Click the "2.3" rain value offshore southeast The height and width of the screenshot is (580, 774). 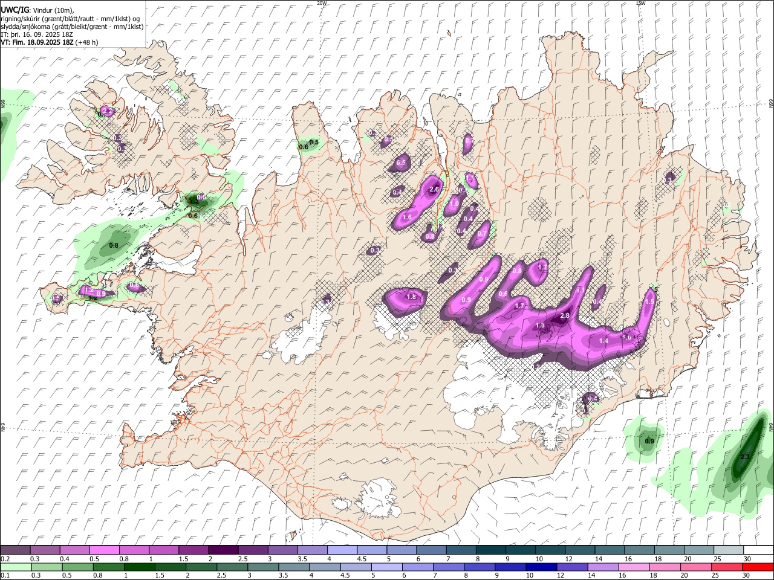click(745, 457)
